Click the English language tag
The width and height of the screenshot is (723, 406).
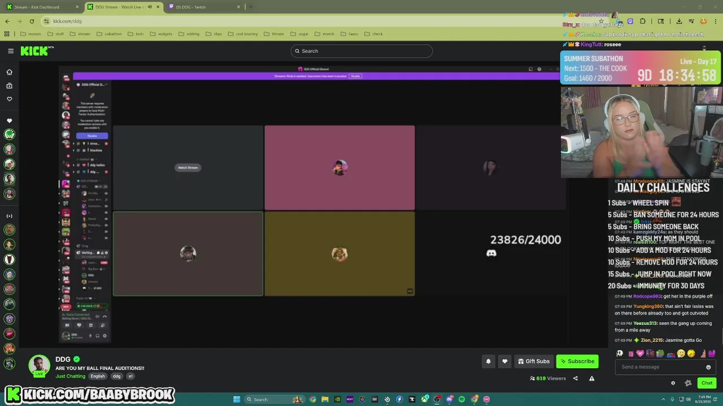(98, 376)
